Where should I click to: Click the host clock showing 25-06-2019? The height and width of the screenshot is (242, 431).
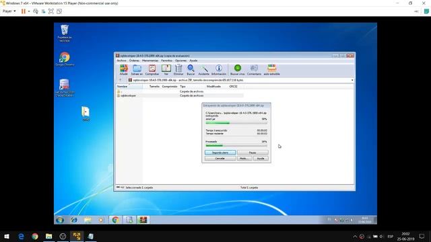[x=405, y=236]
